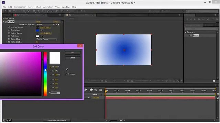Select the Pen tool
220x123 pixels.
[38, 11]
